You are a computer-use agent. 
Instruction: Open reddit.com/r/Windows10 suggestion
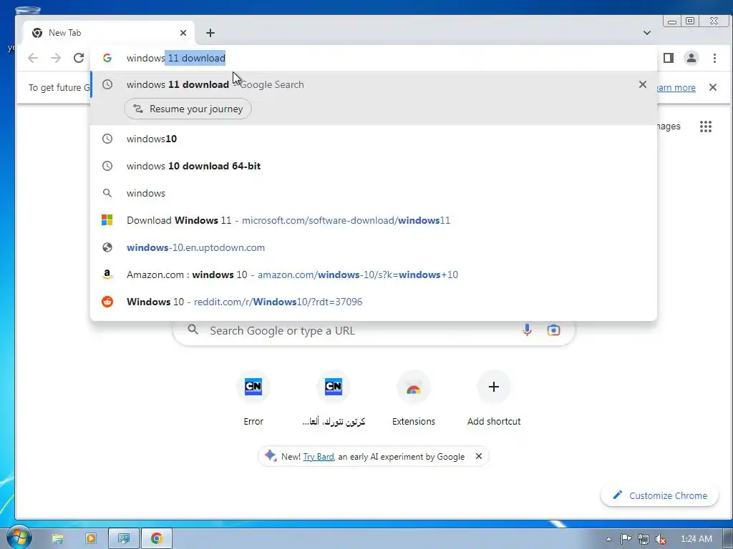374,302
